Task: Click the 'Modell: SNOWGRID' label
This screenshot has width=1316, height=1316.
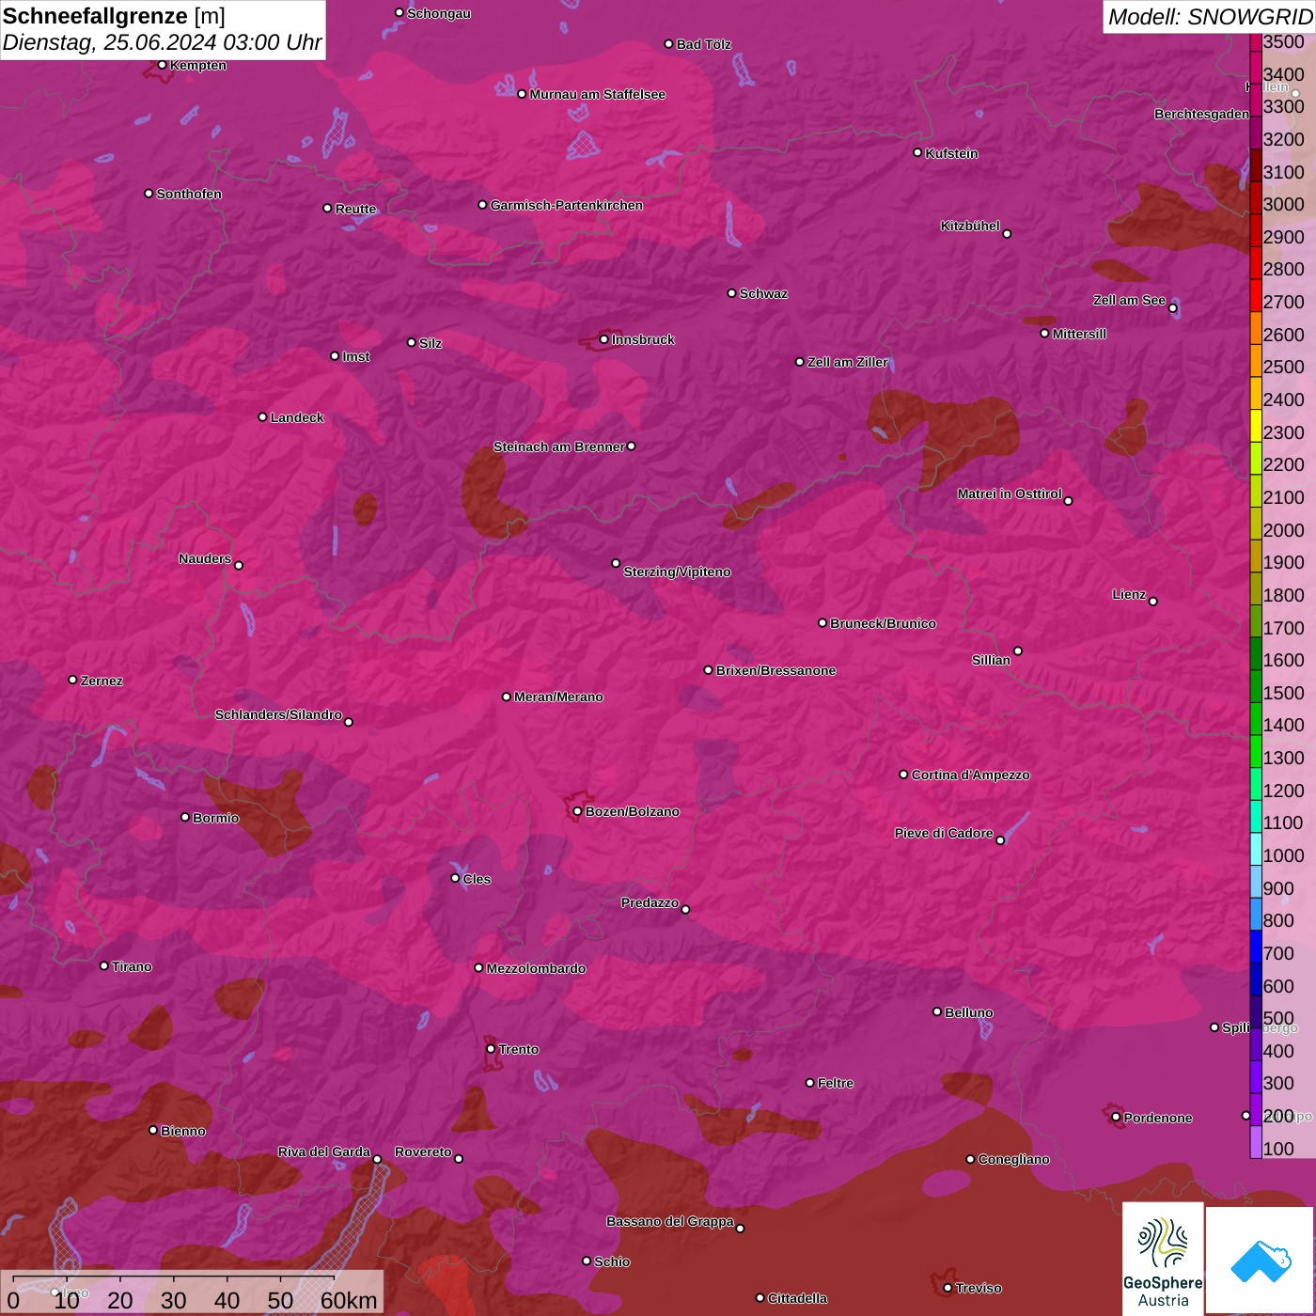Action: [1209, 17]
